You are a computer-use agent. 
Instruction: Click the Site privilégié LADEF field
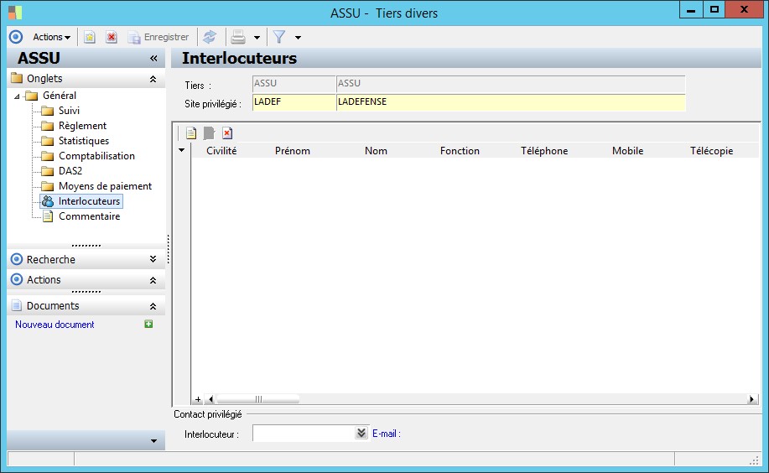[294, 102]
